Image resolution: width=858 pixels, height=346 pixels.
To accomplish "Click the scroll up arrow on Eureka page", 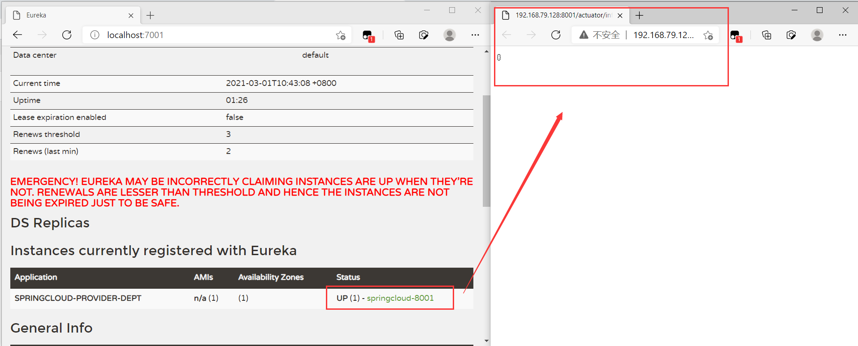I will click(x=486, y=51).
